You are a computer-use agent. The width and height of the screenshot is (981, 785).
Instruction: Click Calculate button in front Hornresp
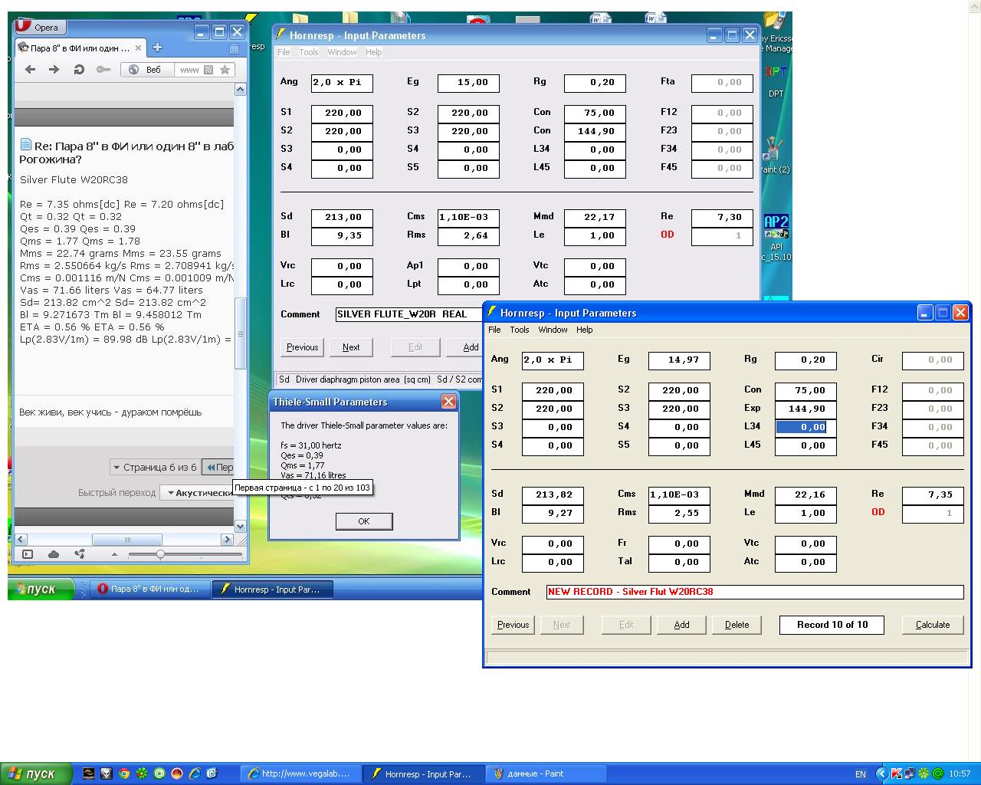pos(933,625)
